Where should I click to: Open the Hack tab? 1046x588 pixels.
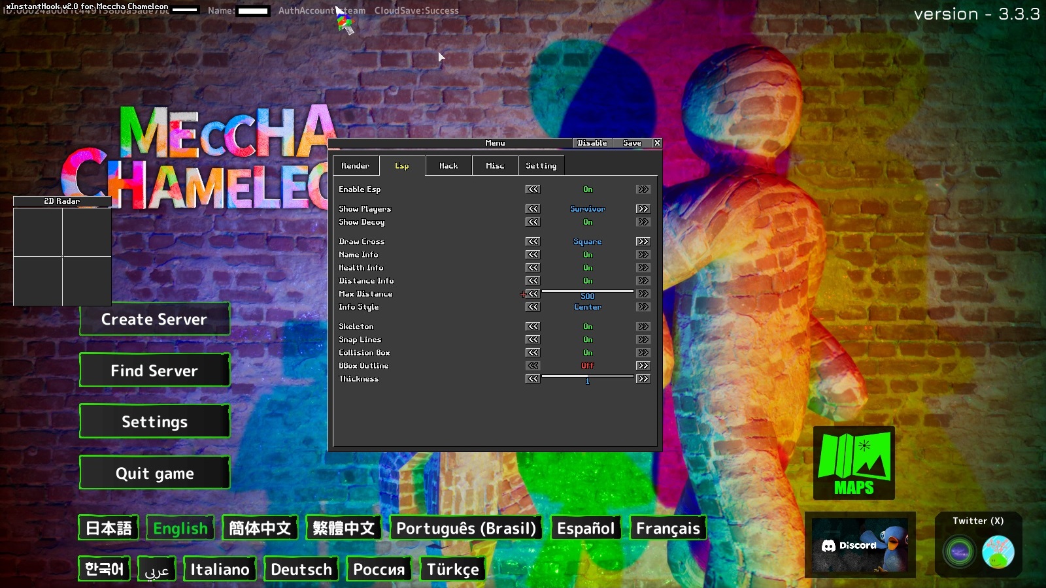tap(448, 166)
